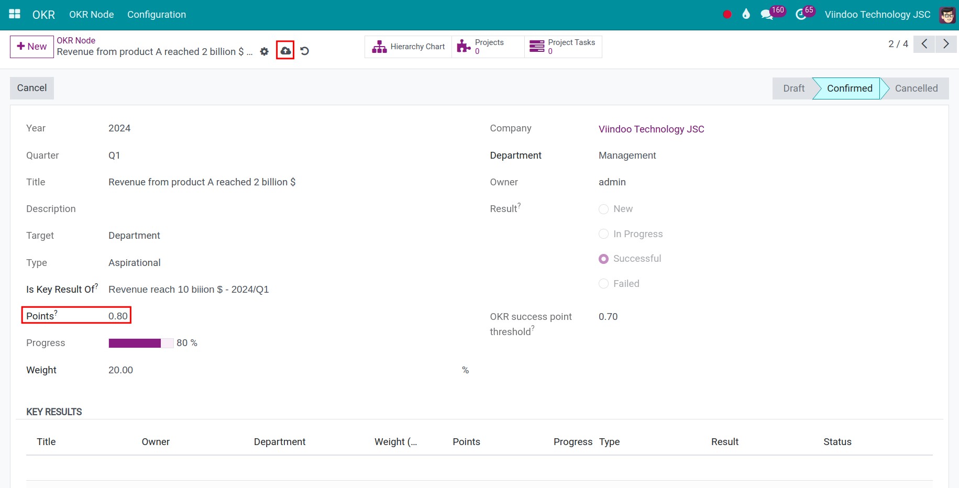
Task: Open the apps grid home menu
Action: (15, 14)
